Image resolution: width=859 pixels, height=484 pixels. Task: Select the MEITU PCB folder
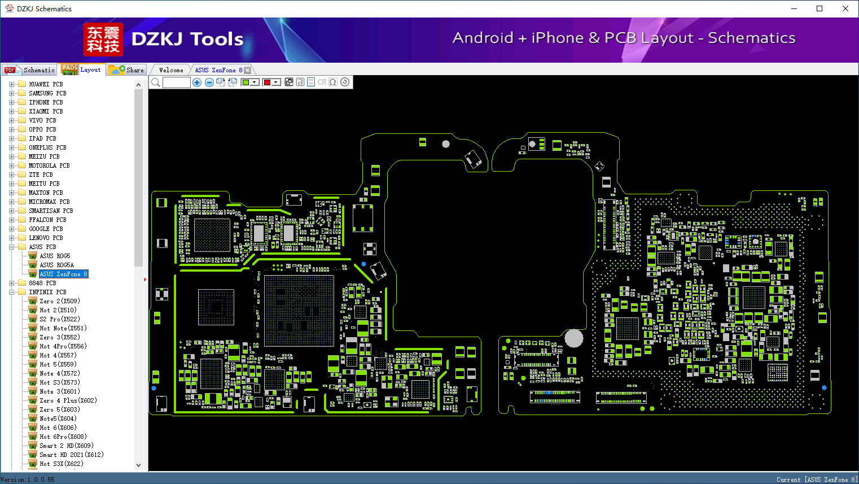click(x=44, y=184)
